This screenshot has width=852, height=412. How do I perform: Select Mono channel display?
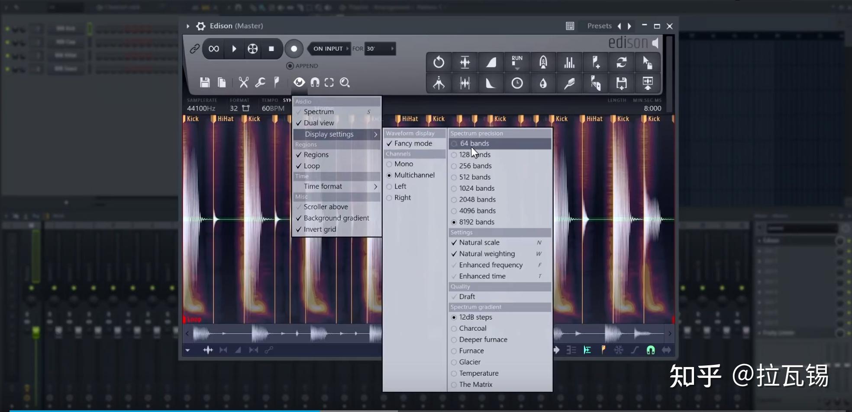pyautogui.click(x=415, y=164)
